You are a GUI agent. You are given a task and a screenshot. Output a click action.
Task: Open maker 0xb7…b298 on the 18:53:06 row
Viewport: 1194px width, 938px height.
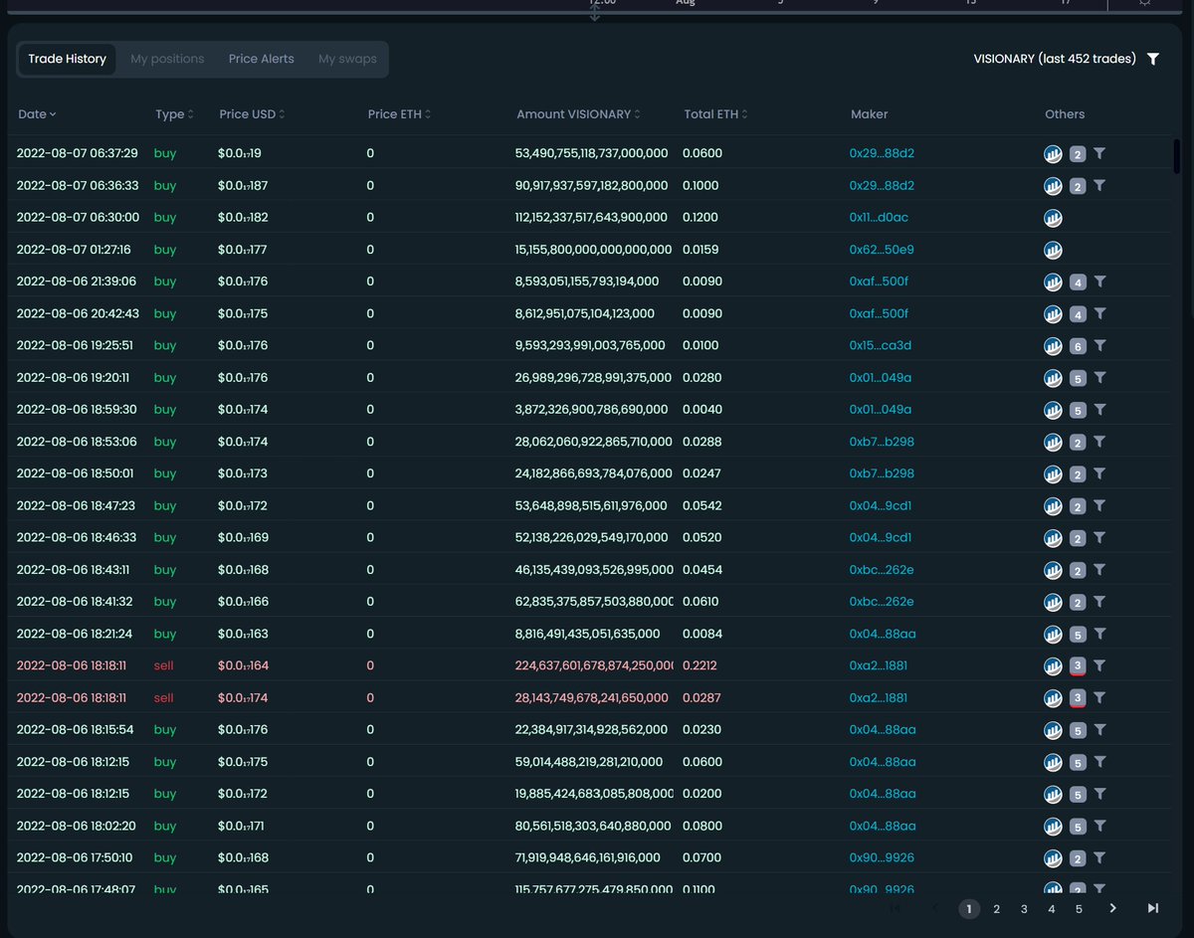(x=882, y=442)
